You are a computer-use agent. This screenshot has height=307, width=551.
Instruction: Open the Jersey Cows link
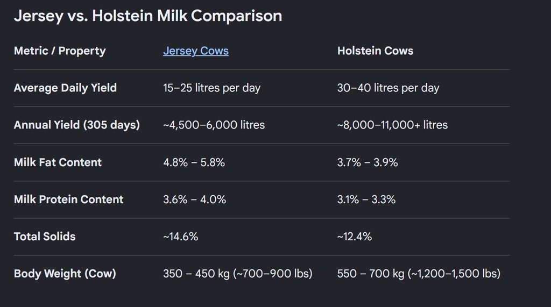(196, 51)
